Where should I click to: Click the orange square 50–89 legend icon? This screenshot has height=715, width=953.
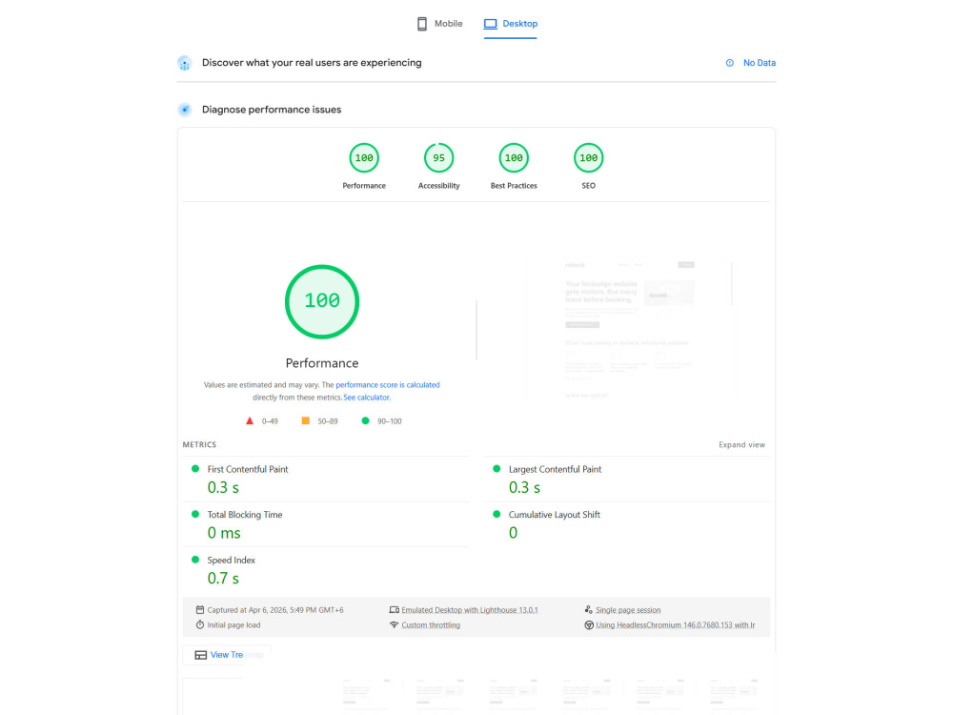[306, 420]
